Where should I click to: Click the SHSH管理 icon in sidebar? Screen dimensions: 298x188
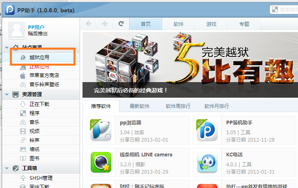pos(23,178)
